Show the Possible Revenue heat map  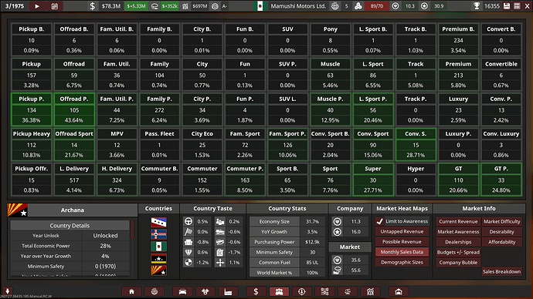tap(402, 242)
